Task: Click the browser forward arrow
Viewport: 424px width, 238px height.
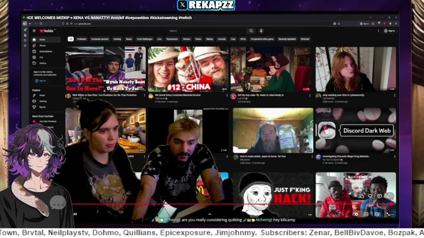Action: (35, 24)
